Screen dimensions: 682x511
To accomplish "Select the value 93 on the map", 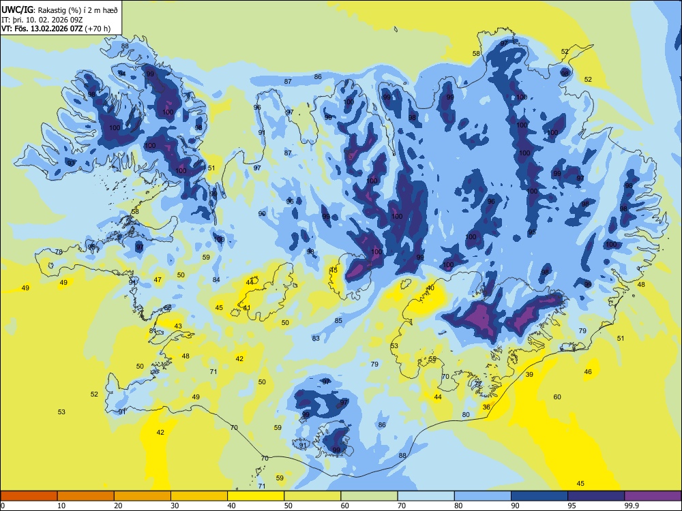I will (x=71, y=163).
